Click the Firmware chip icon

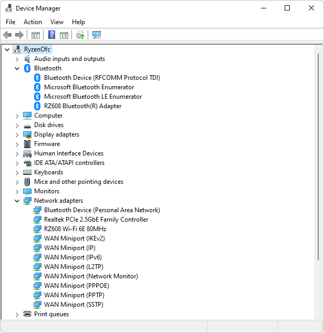[x=27, y=144]
